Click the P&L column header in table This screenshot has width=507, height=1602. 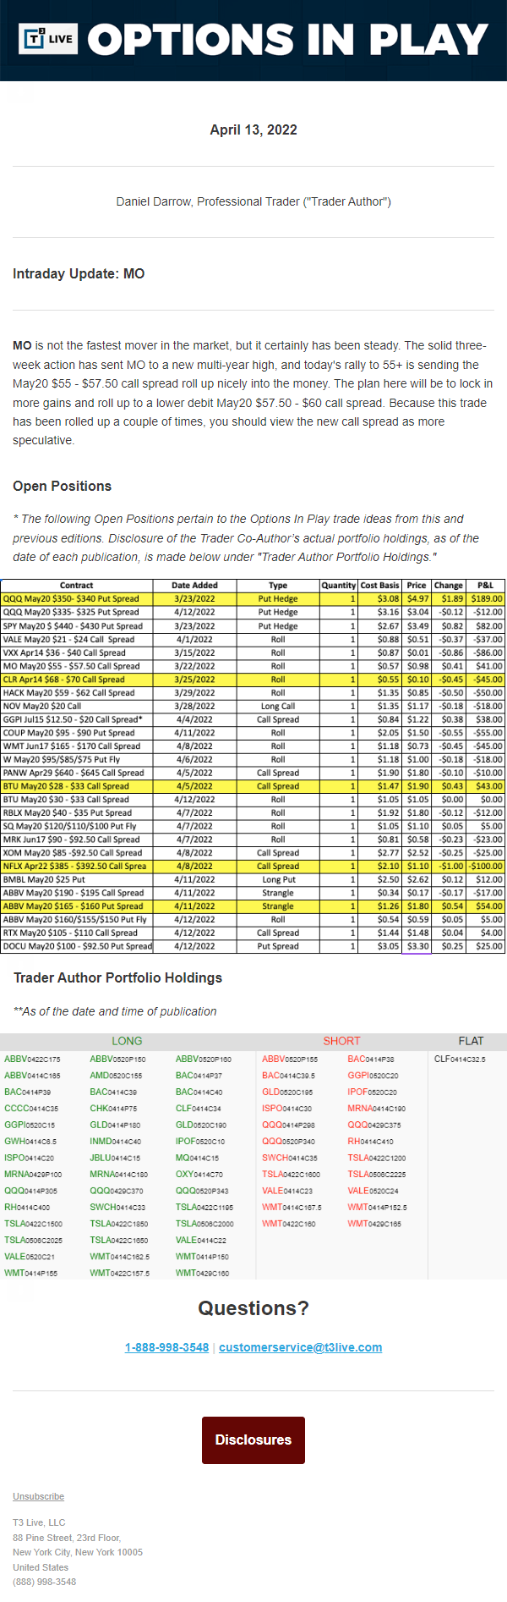tap(485, 586)
